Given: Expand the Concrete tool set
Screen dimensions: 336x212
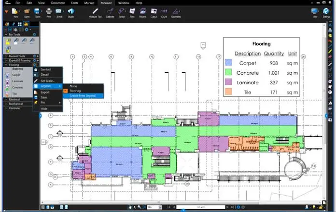Looking at the screenshot, I should pyautogui.click(x=6, y=108).
